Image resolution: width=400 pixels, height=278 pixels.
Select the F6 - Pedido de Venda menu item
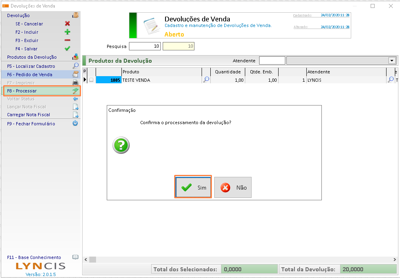[30, 75]
